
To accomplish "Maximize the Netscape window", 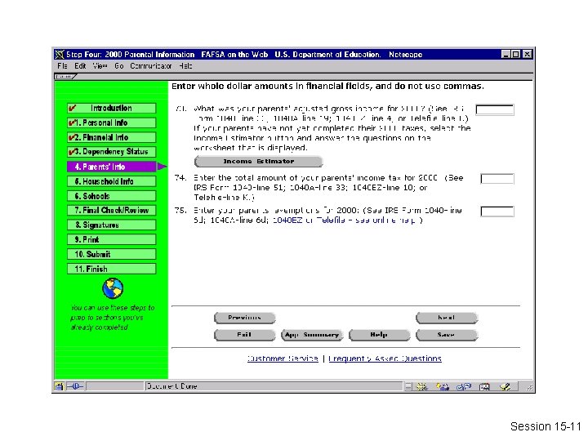I will point(515,55).
